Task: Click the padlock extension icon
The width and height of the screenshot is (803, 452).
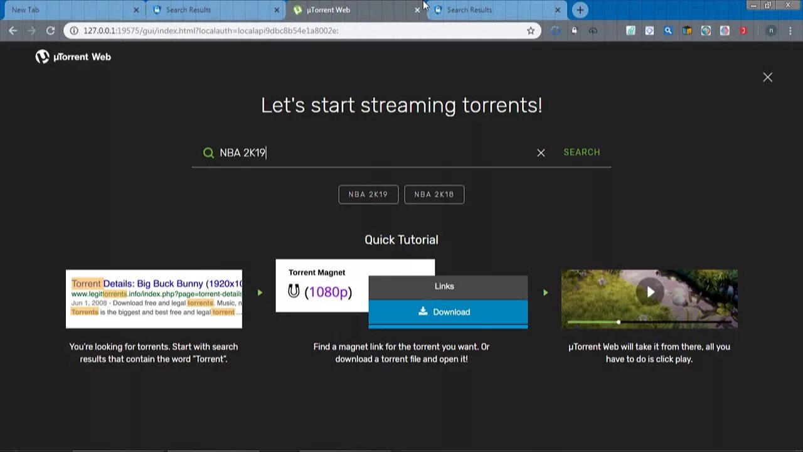Action: coord(574,30)
